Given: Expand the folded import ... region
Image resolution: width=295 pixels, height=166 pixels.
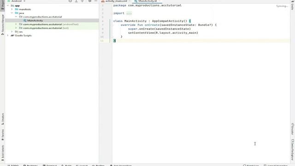Looking at the screenshot, I should point(129,13).
